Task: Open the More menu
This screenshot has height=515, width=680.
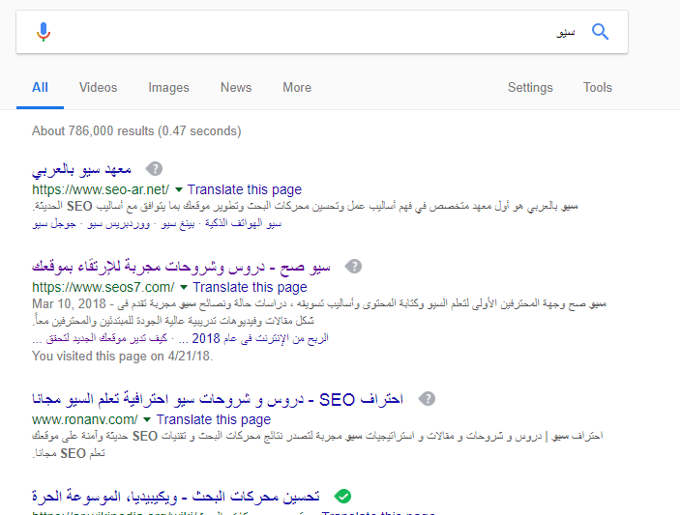Action: pyautogui.click(x=297, y=88)
